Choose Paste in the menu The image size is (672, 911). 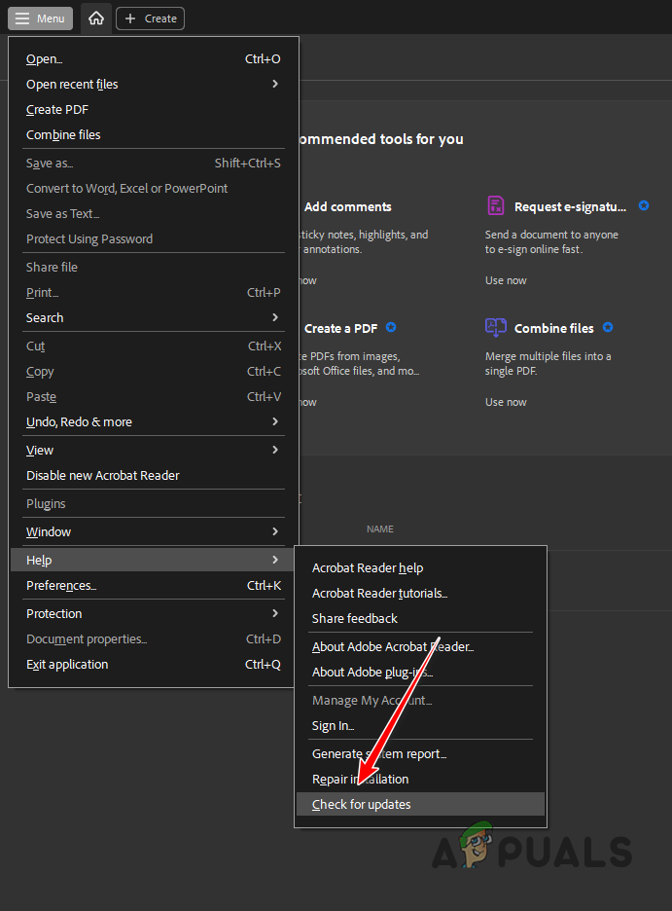tap(154, 397)
